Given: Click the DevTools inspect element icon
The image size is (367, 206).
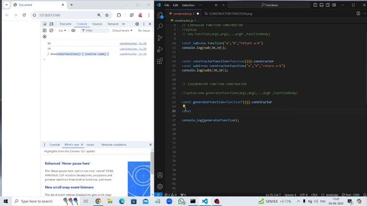Looking at the screenshot, I should tap(45, 24).
